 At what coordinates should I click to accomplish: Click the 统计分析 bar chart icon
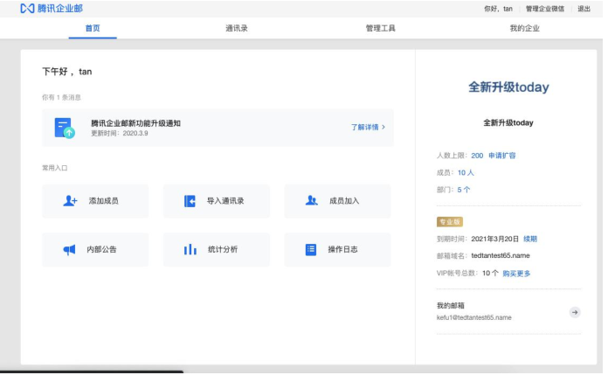(x=190, y=250)
